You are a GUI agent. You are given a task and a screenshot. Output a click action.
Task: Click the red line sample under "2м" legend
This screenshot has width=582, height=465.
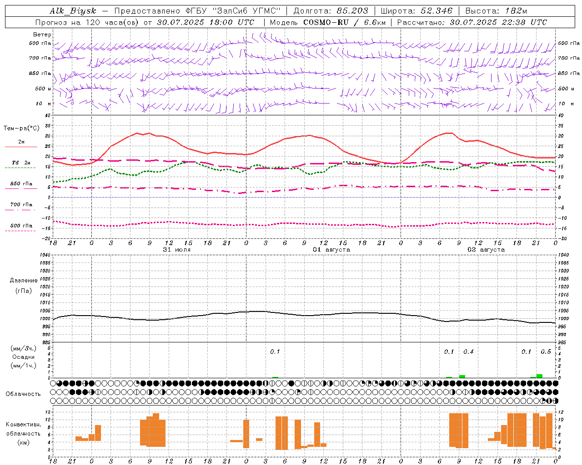[x=21, y=147]
